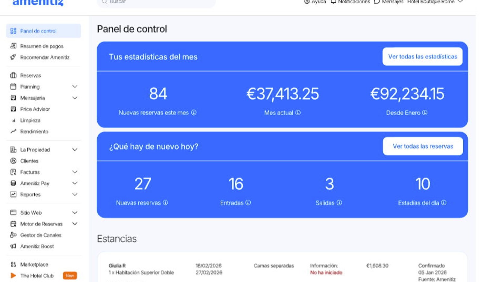Expand the Sitio Web chevron
The height and width of the screenshot is (282, 482).
[75, 212]
